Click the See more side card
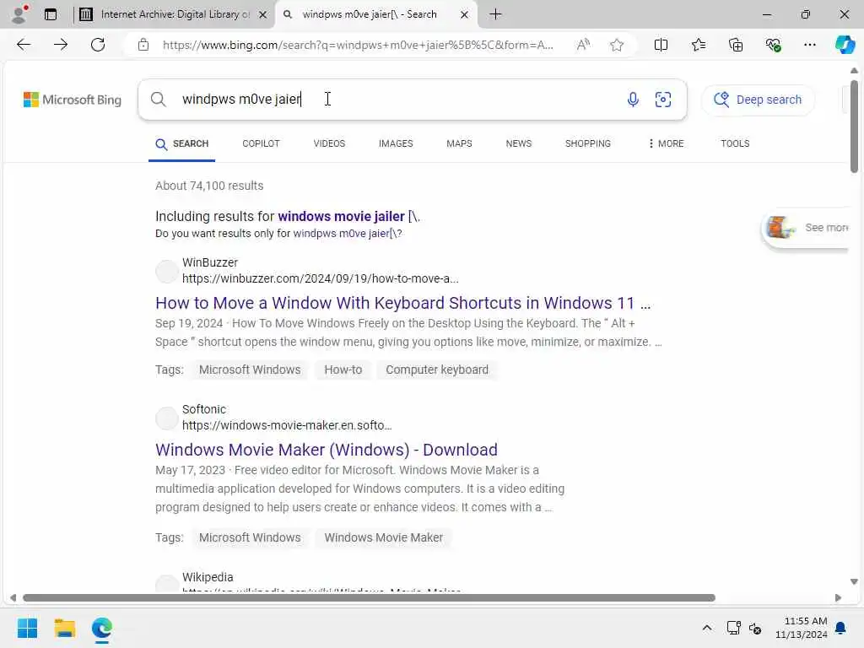This screenshot has width=864, height=648. [x=806, y=228]
